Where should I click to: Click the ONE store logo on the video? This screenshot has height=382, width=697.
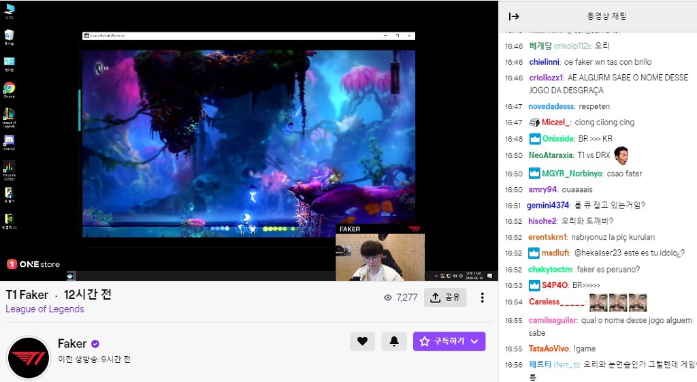click(33, 264)
